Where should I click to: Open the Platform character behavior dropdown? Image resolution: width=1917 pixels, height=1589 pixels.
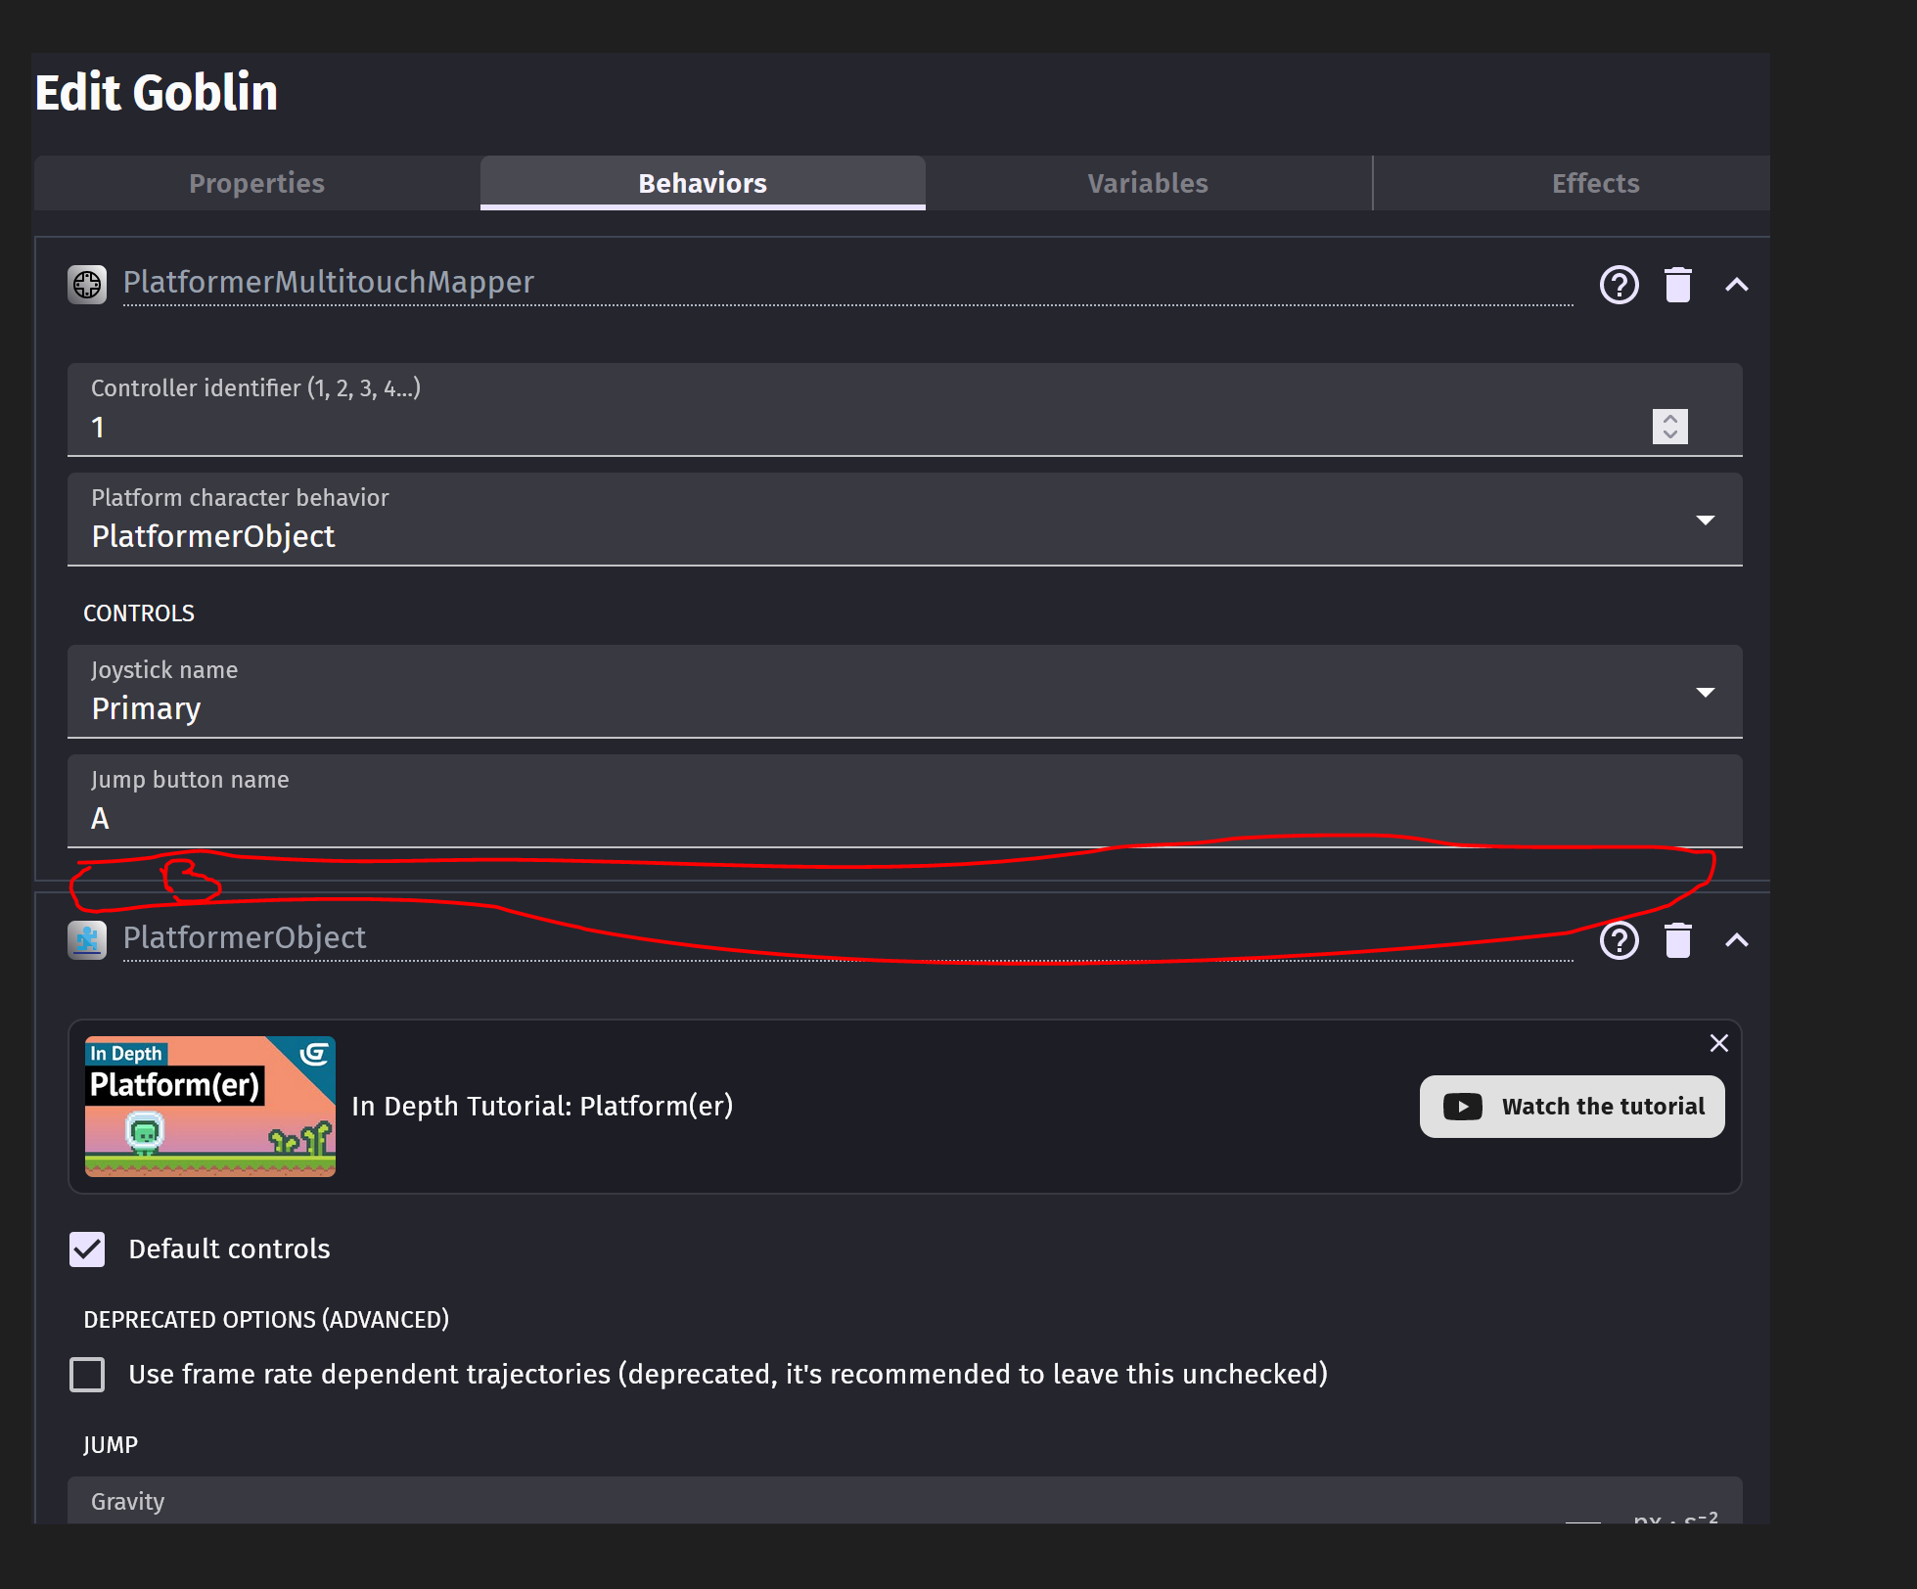pyautogui.click(x=1706, y=520)
